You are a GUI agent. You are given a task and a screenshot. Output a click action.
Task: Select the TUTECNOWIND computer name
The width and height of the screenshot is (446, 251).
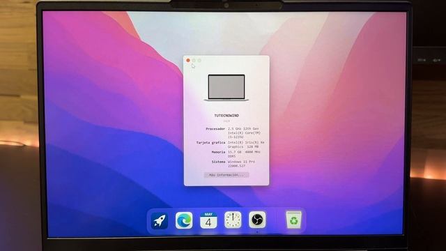click(226, 116)
